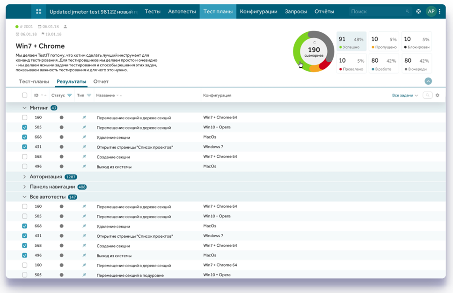Viewport: 453px width, 293px height.
Task: Click status dot of Митинг row 431
Action: (x=61, y=147)
